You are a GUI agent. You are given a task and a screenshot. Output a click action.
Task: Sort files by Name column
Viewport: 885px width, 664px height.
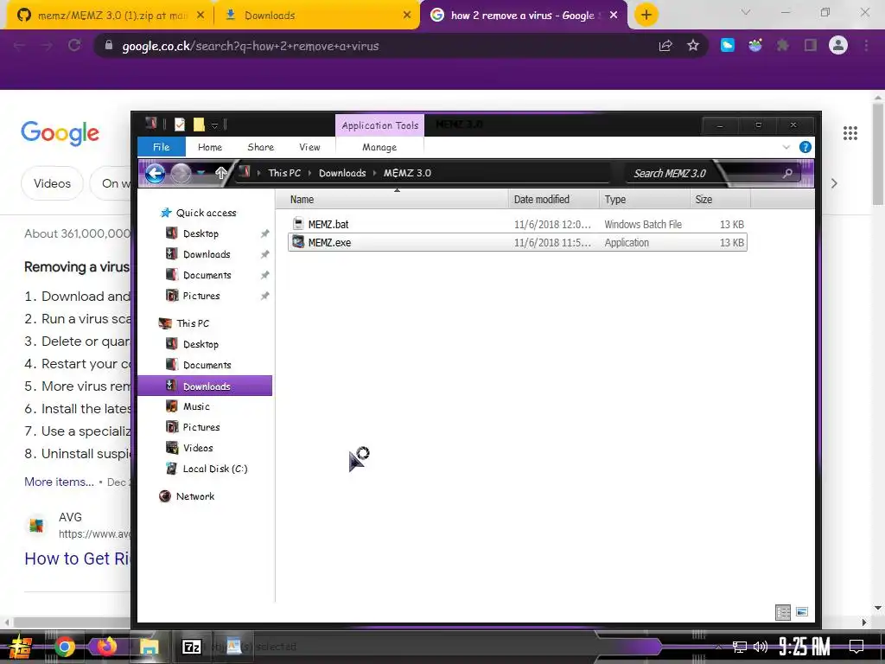click(392, 200)
